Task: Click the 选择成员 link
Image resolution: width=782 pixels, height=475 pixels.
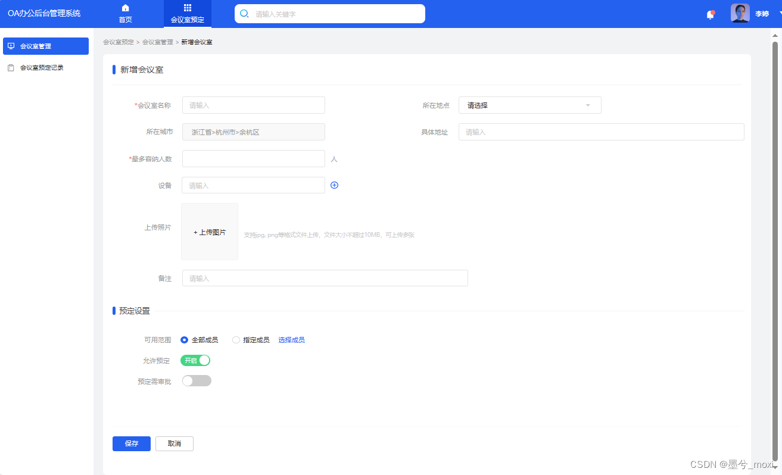Action: click(292, 340)
